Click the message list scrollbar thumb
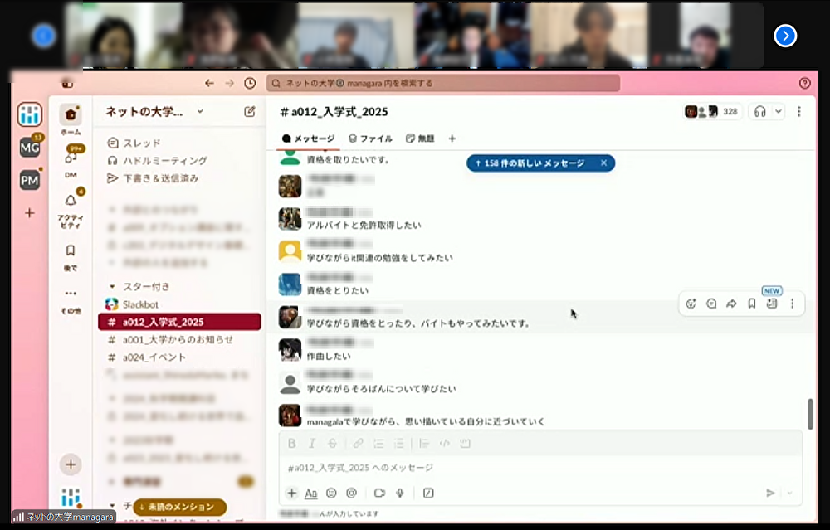The width and height of the screenshot is (830, 530). point(810,414)
